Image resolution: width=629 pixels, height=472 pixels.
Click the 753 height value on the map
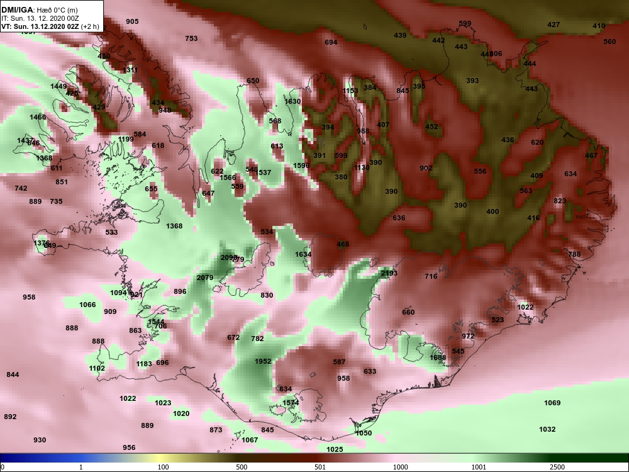coord(191,38)
